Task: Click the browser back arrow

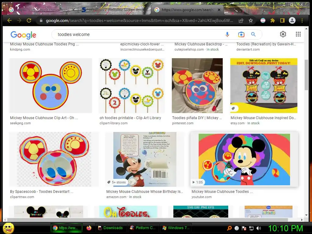Action: (x=9, y=20)
